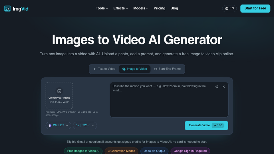Click the ImgVid brand name text
274x154 pixels.
pyautogui.click(x=21, y=9)
